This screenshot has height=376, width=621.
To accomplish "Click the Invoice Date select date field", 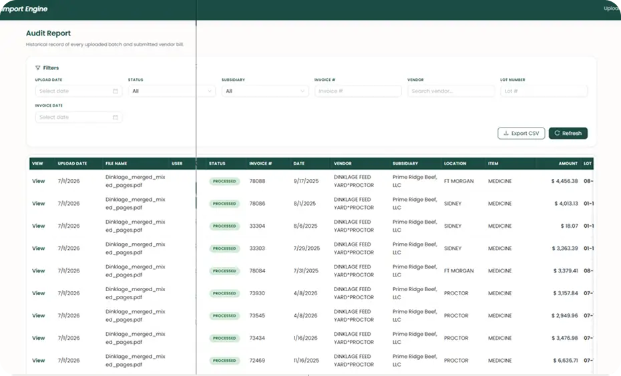I will click(x=79, y=118).
